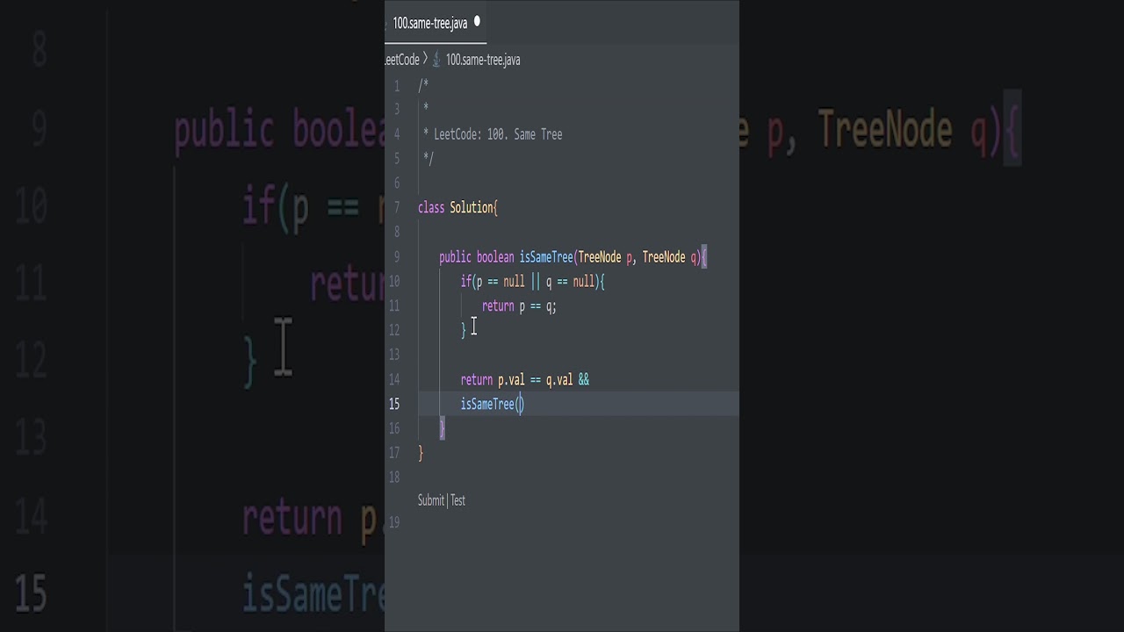Viewport: 1124px width, 632px height.
Task: Open the LeetCode breadcrumb folder
Action: pos(403,60)
